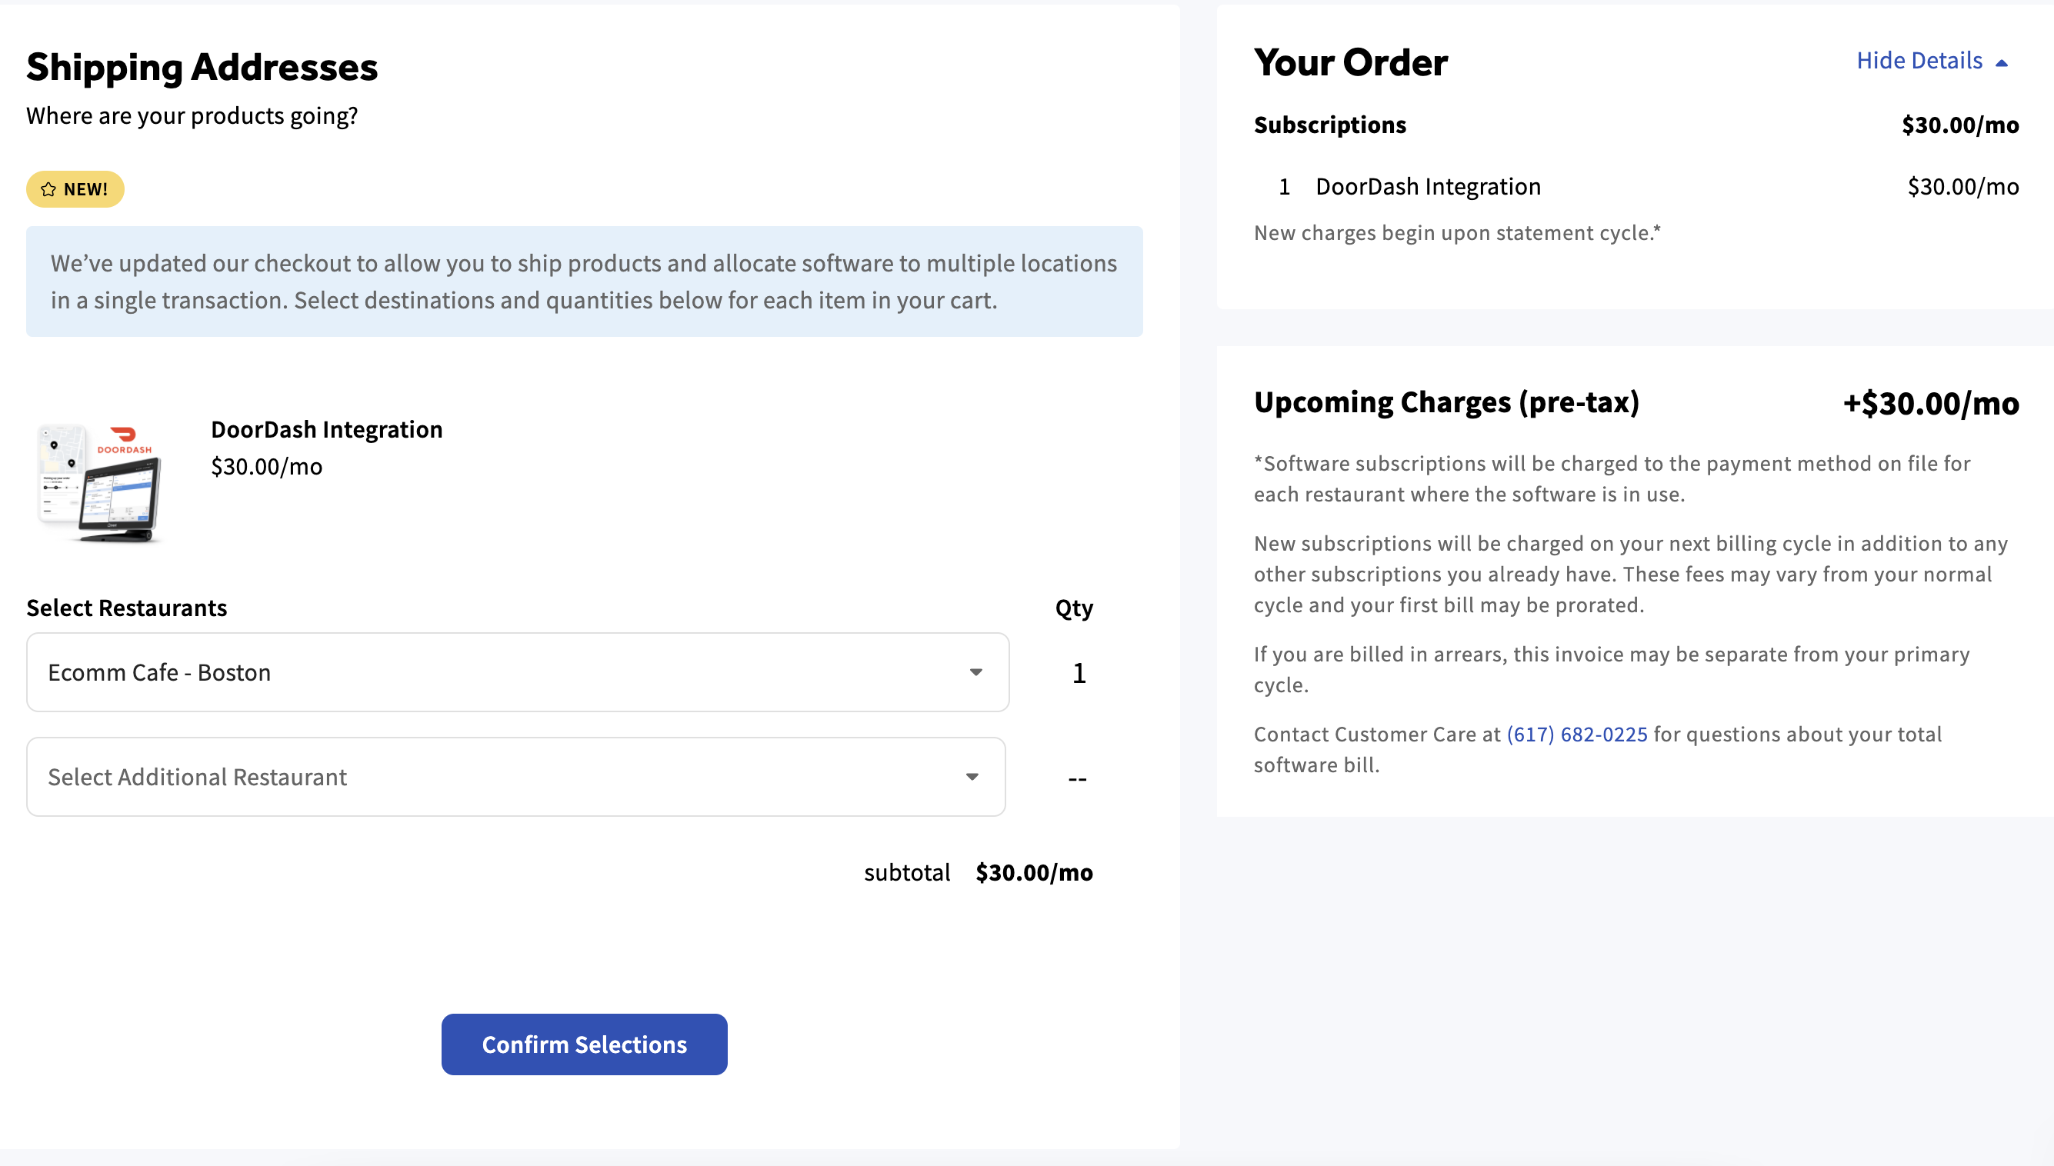Click the Select Restaurants label
Image resolution: width=2054 pixels, height=1166 pixels.
tap(126, 608)
